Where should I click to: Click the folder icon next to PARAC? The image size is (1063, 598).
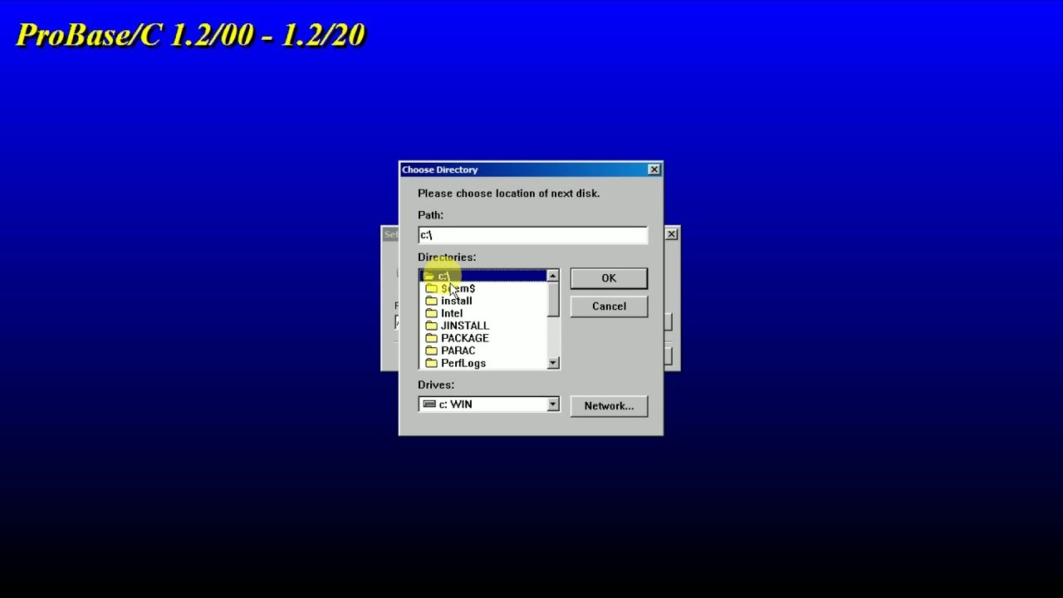(431, 350)
